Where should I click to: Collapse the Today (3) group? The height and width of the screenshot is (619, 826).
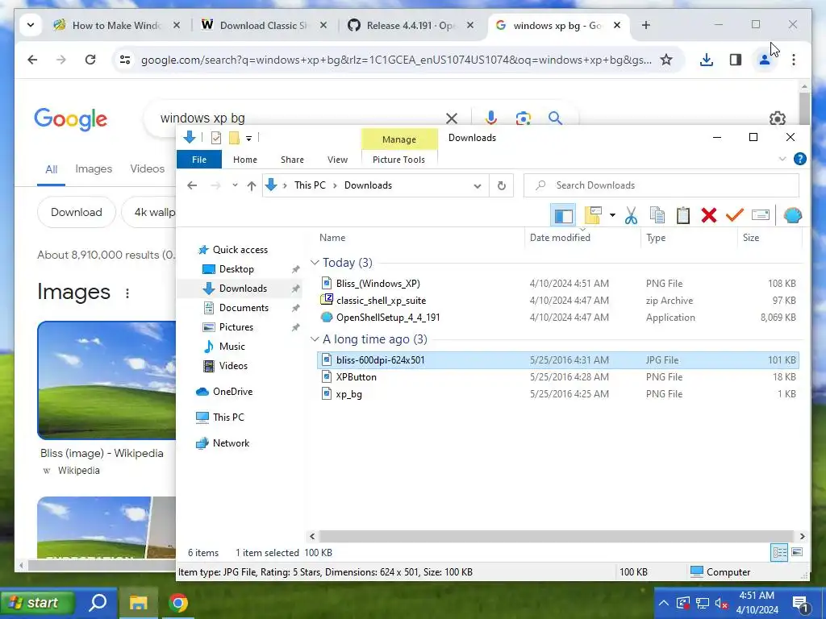point(315,262)
